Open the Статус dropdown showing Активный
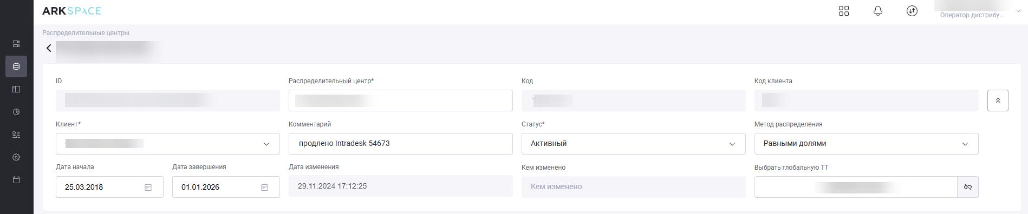This screenshot has height=214, width=1028. pos(634,144)
